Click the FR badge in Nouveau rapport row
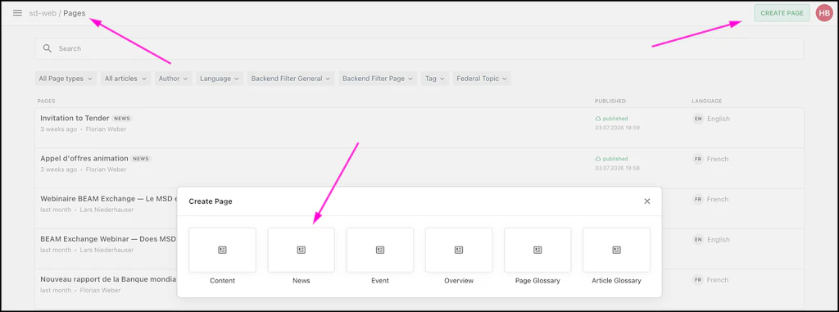839x312 pixels. click(698, 279)
